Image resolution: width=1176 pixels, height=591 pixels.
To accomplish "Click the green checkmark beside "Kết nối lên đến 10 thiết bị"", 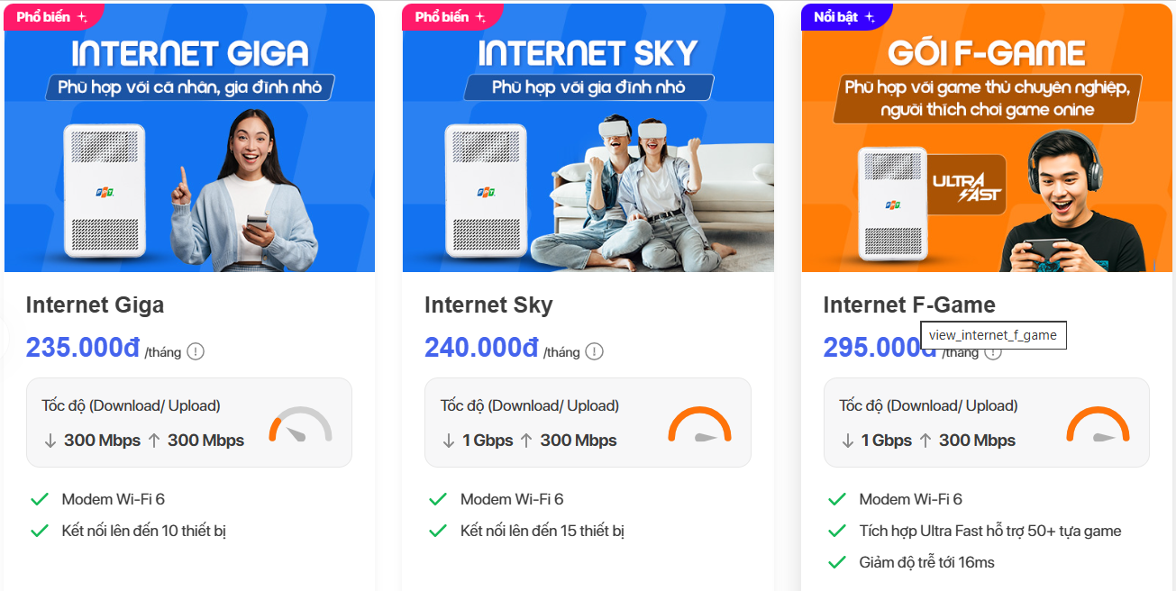I will pos(40,531).
